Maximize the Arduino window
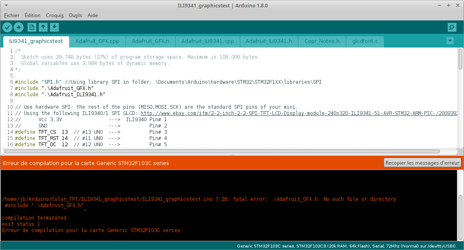 (x=449, y=5)
